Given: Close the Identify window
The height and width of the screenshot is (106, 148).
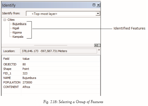Looking at the screenshot, I should pos(98,5).
